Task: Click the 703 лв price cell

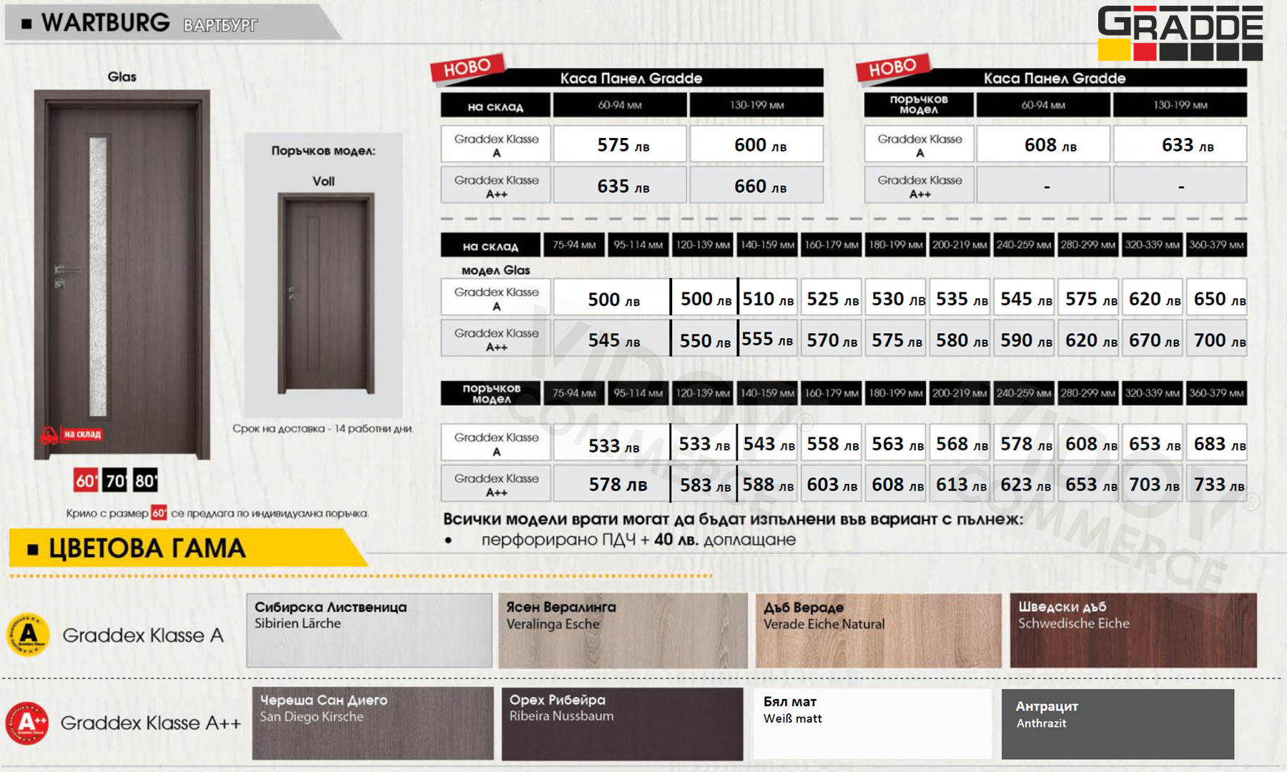Action: (1153, 484)
